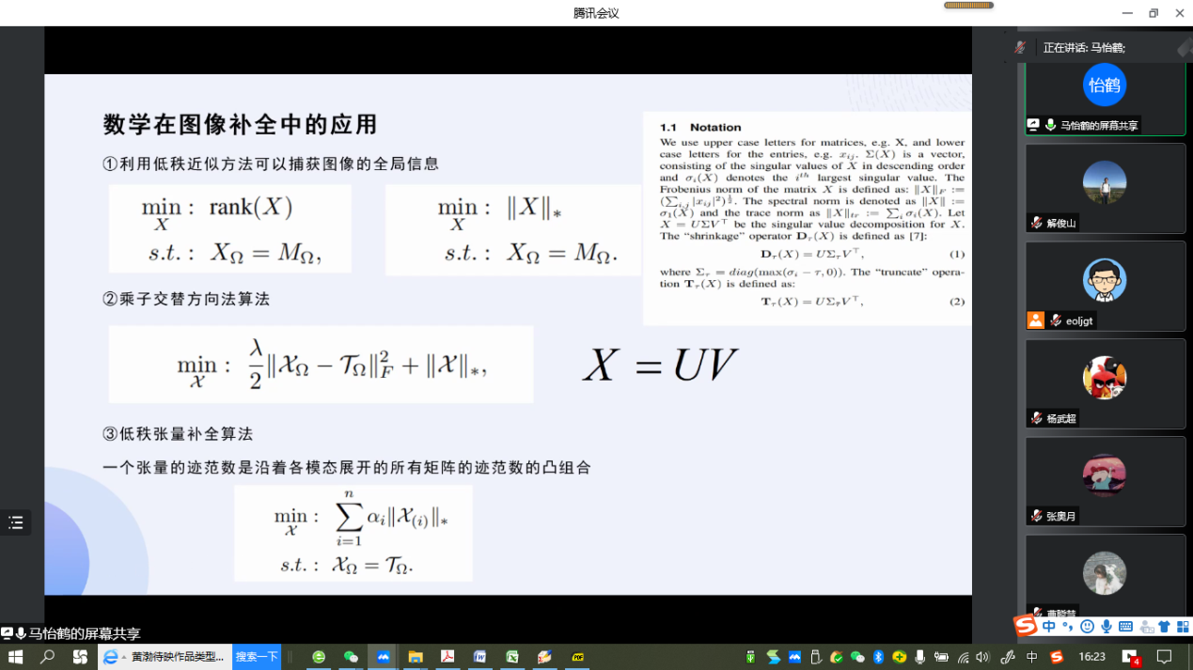Open the meeting menu list icon

[x=15, y=523]
